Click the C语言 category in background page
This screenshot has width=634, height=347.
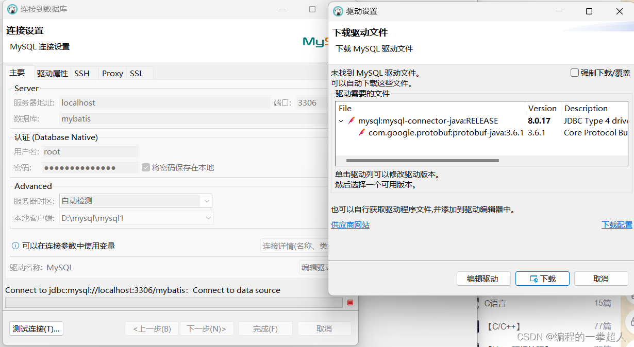click(x=495, y=303)
